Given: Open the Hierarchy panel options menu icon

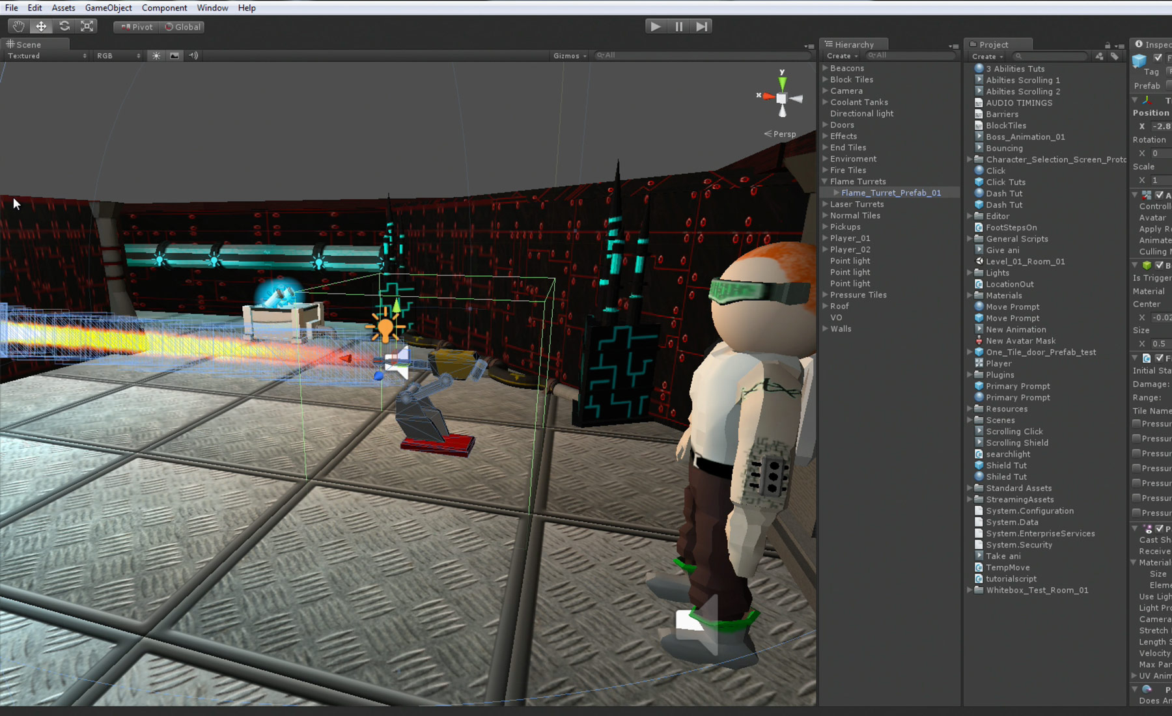Looking at the screenshot, I should 954,46.
